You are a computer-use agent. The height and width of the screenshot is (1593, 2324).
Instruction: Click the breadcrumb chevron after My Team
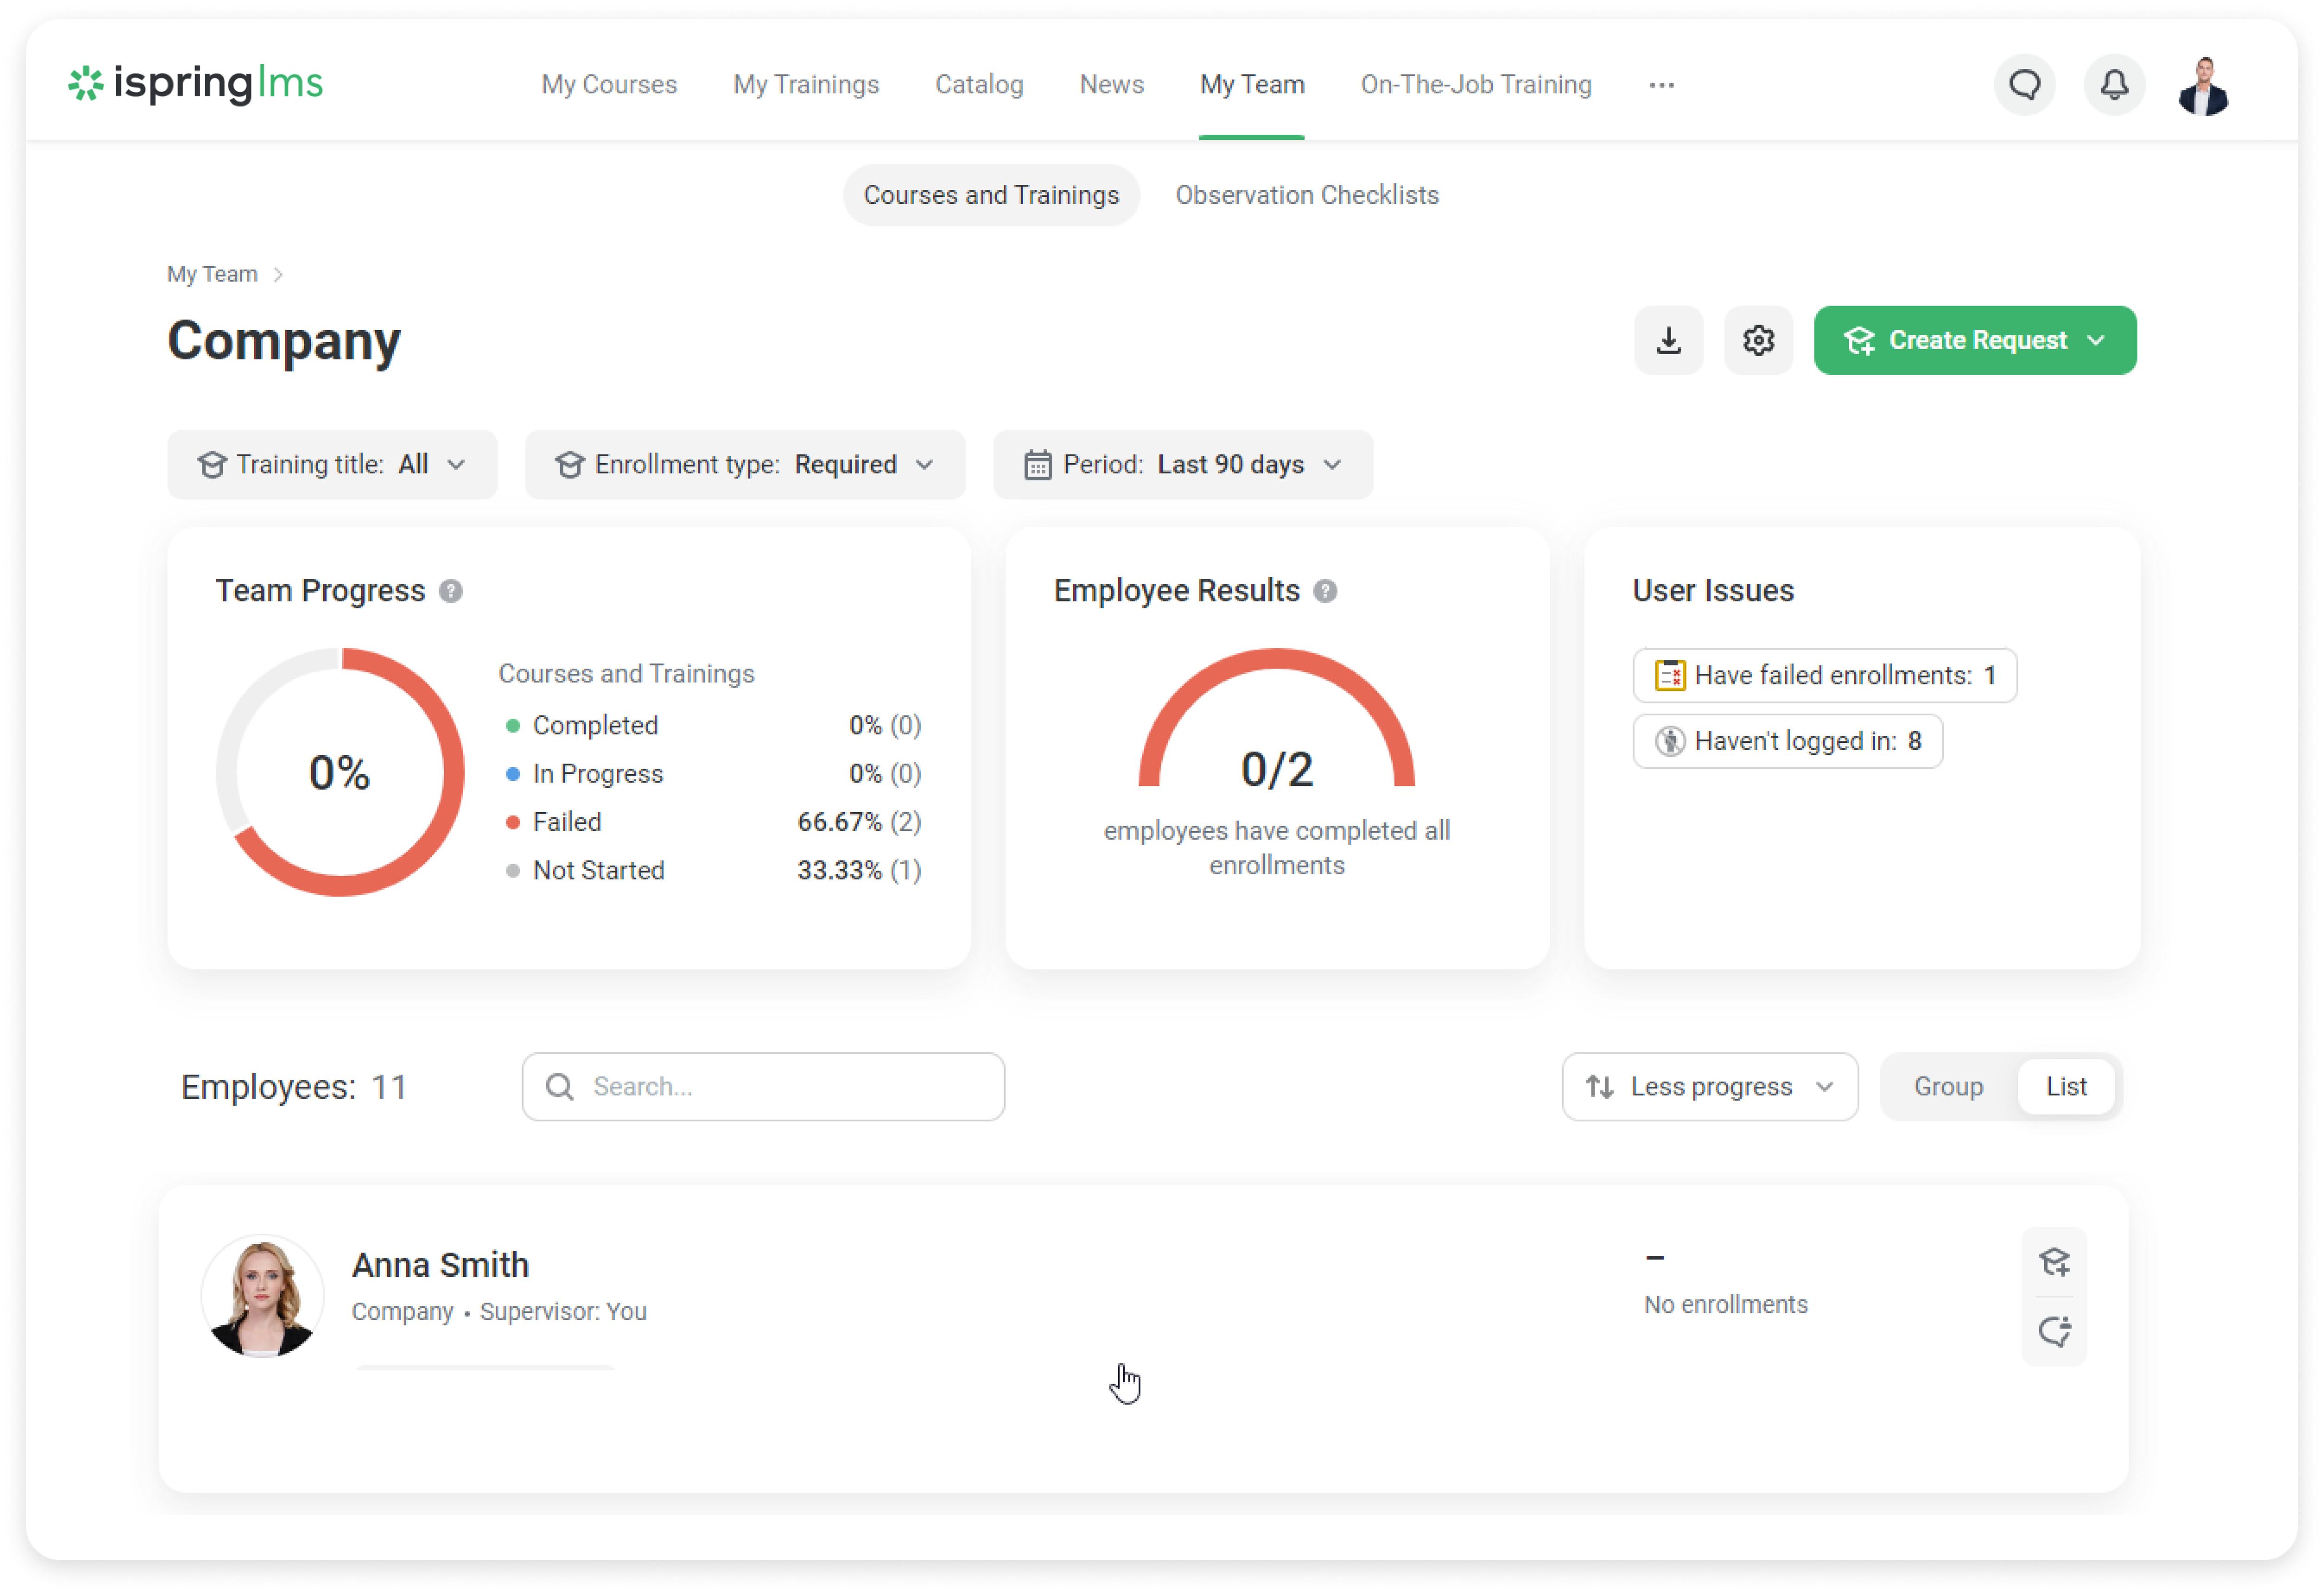[x=278, y=275]
